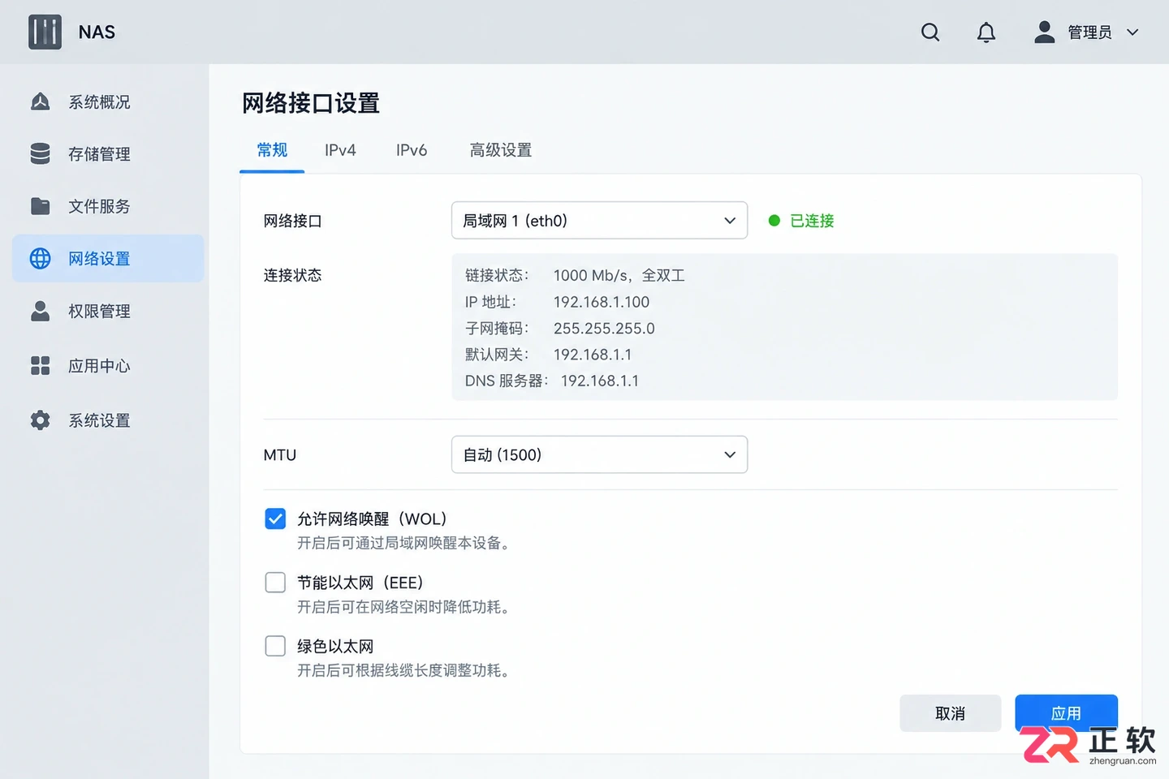Click the 文件服务 folder icon

point(41,206)
